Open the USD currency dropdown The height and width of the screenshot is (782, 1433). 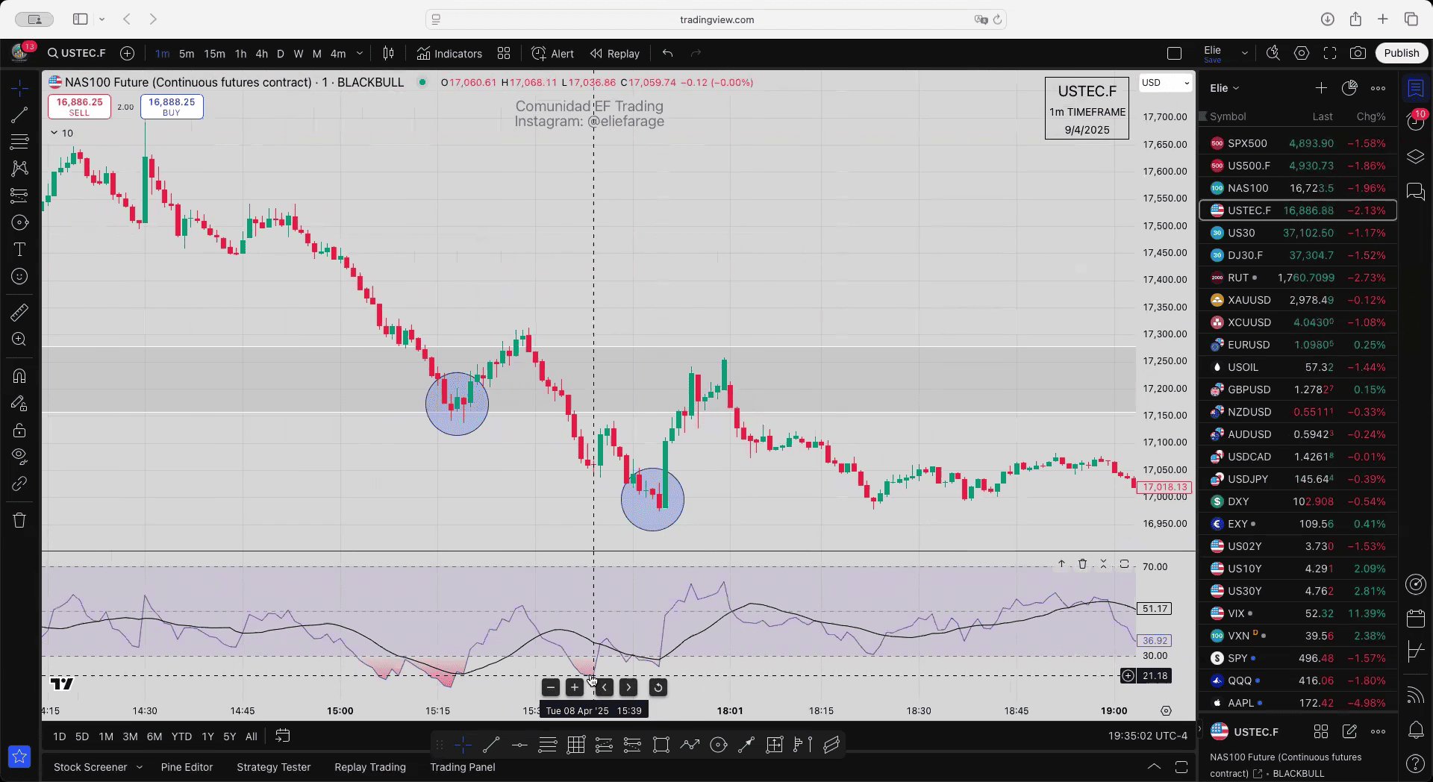[1165, 83]
